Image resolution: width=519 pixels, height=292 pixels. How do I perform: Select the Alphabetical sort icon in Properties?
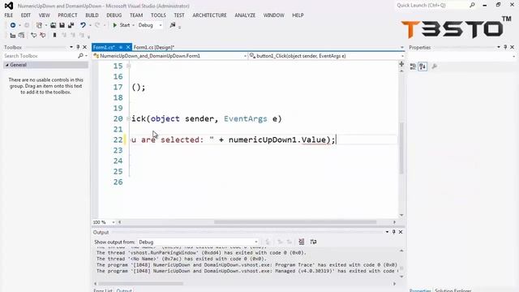422,67
